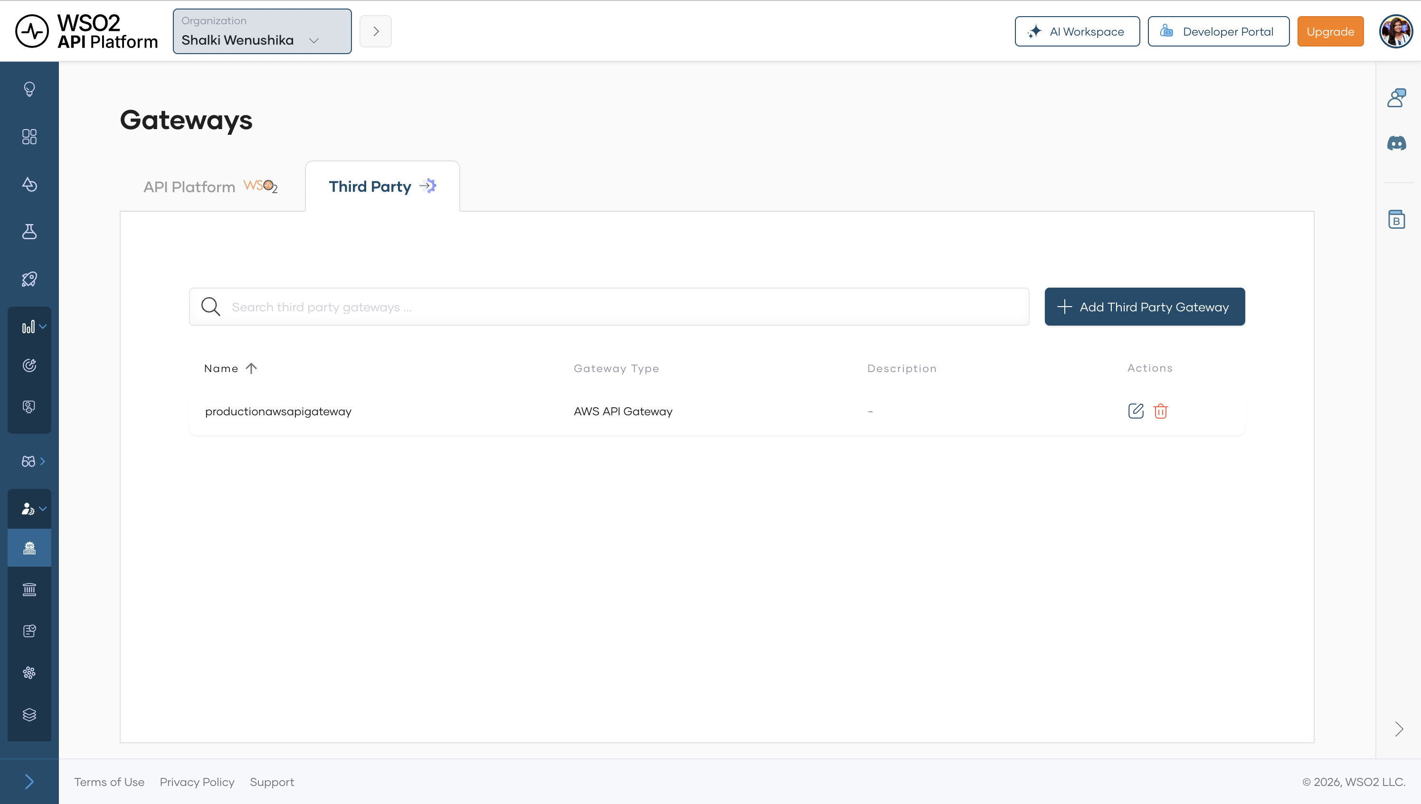The height and width of the screenshot is (804, 1421).
Task: Open the stacked layers sidebar icon
Action: (x=29, y=715)
